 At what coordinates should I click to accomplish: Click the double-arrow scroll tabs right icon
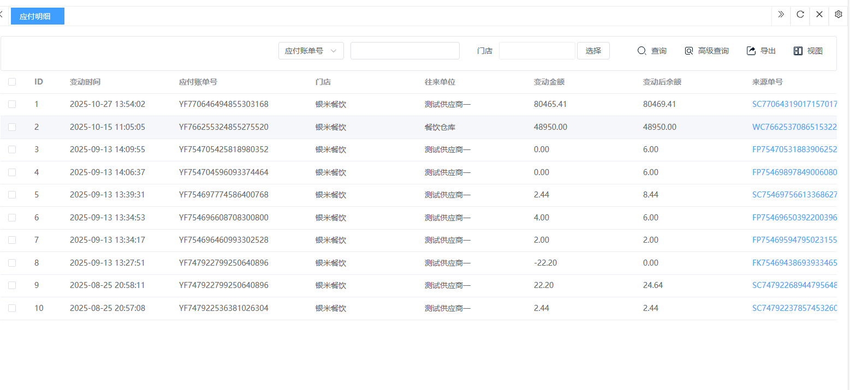click(x=781, y=15)
